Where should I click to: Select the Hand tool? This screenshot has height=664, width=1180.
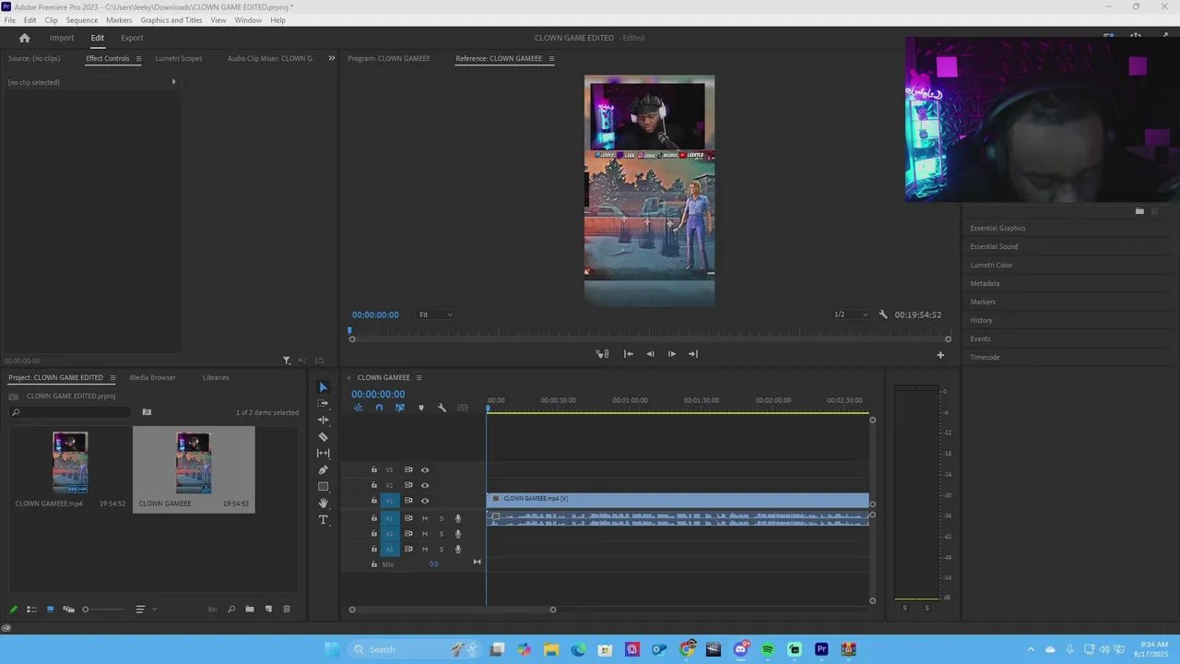(x=323, y=503)
